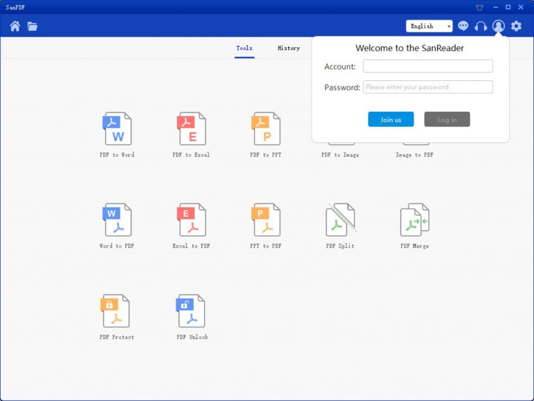Click the PDF to Image label
534x401 pixels.
coord(340,155)
